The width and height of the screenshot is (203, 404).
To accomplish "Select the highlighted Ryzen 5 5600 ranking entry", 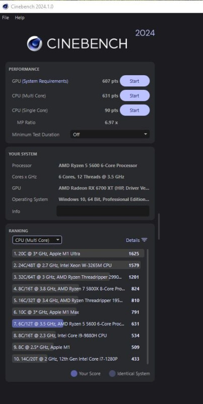I will [x=78, y=324].
